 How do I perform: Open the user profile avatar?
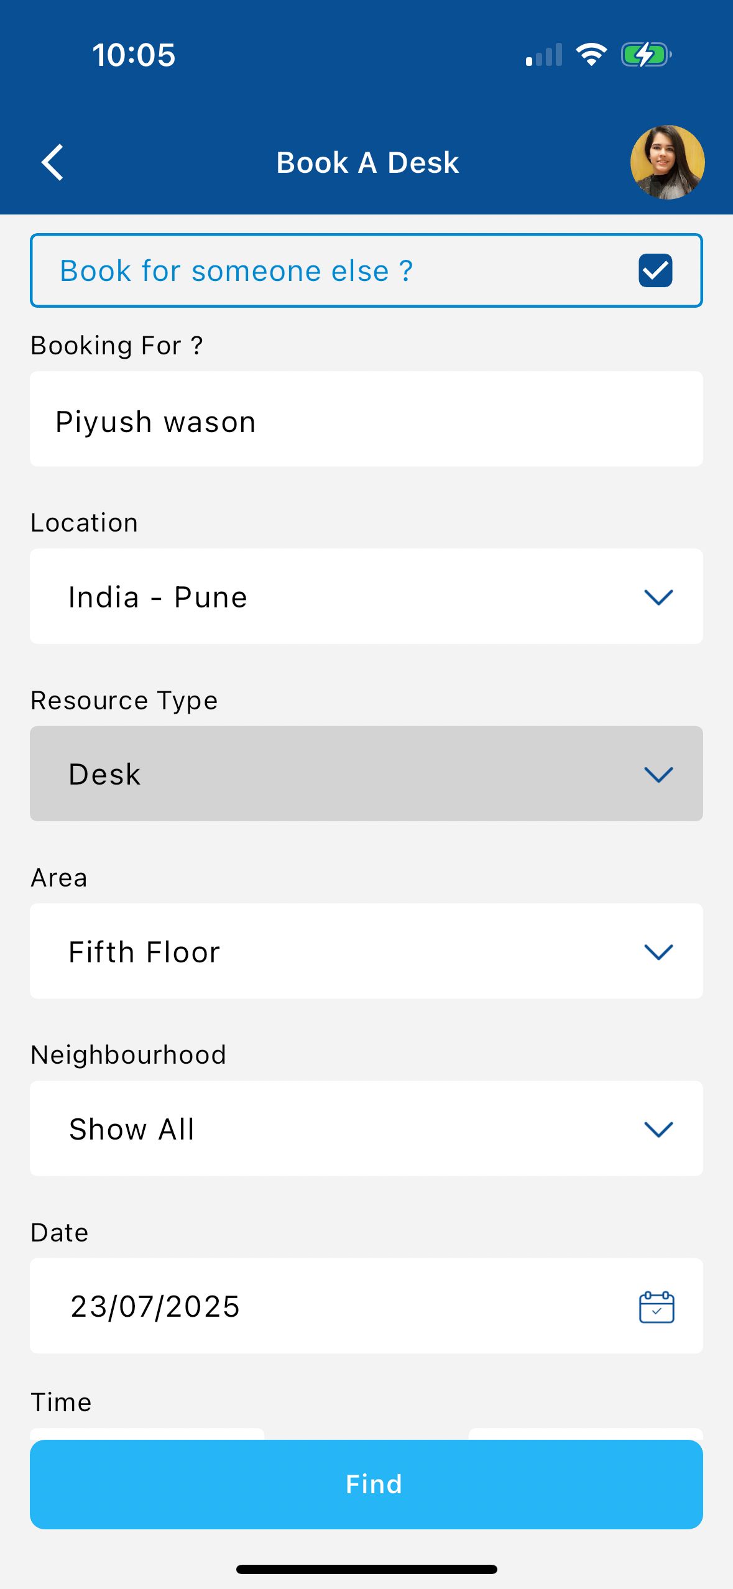(667, 162)
